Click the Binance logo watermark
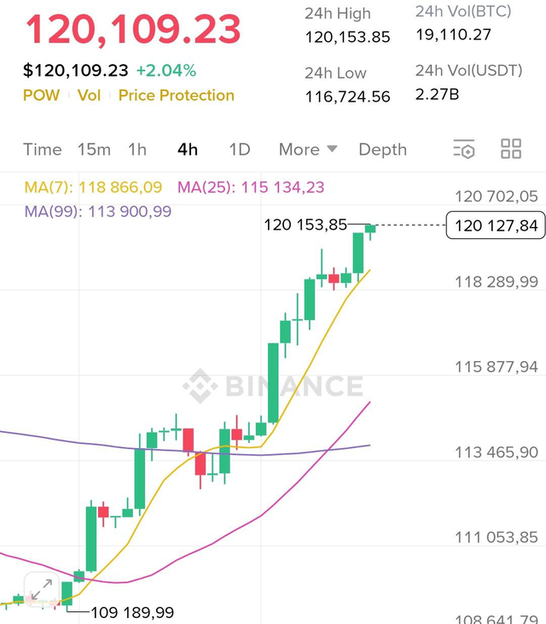This screenshot has width=546, height=624. pos(273,386)
